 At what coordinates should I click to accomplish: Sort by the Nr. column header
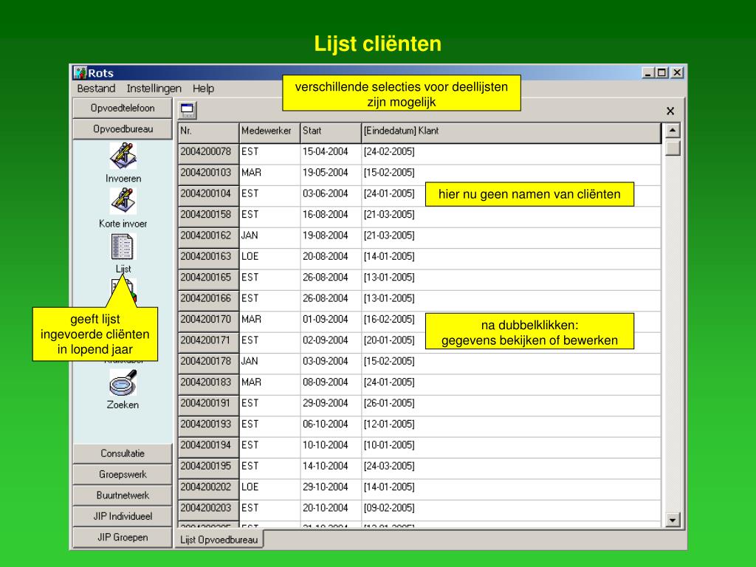point(208,133)
